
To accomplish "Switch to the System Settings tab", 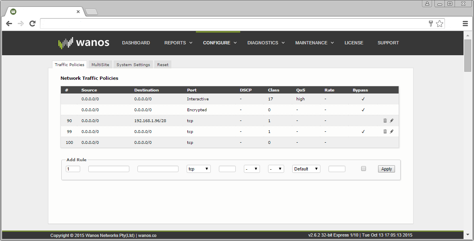I will pyautogui.click(x=133, y=64).
